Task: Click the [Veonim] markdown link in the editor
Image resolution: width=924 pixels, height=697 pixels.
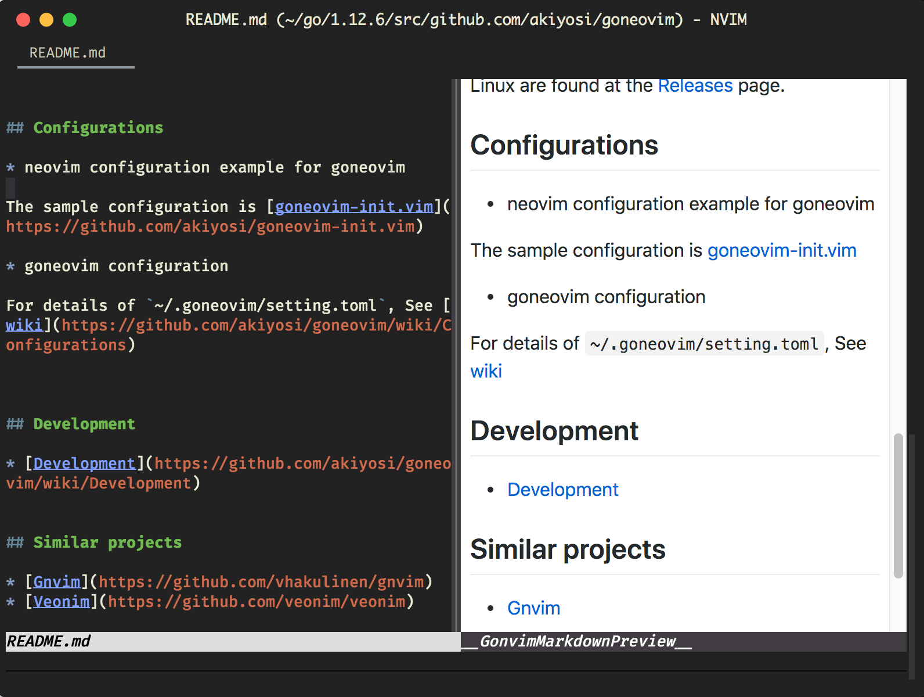Action: pos(62,602)
